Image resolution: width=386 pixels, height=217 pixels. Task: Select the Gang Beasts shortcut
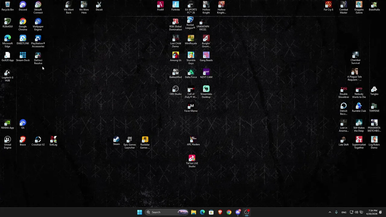(x=206, y=57)
